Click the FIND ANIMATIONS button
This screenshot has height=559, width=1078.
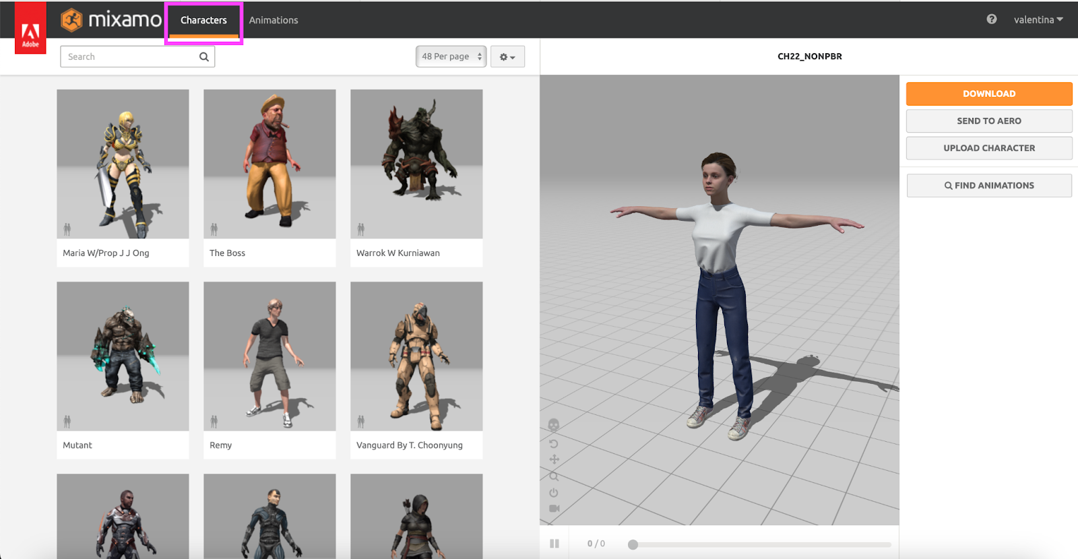989,185
